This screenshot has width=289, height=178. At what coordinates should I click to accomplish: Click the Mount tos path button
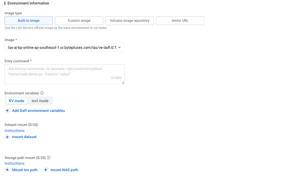click(25, 170)
